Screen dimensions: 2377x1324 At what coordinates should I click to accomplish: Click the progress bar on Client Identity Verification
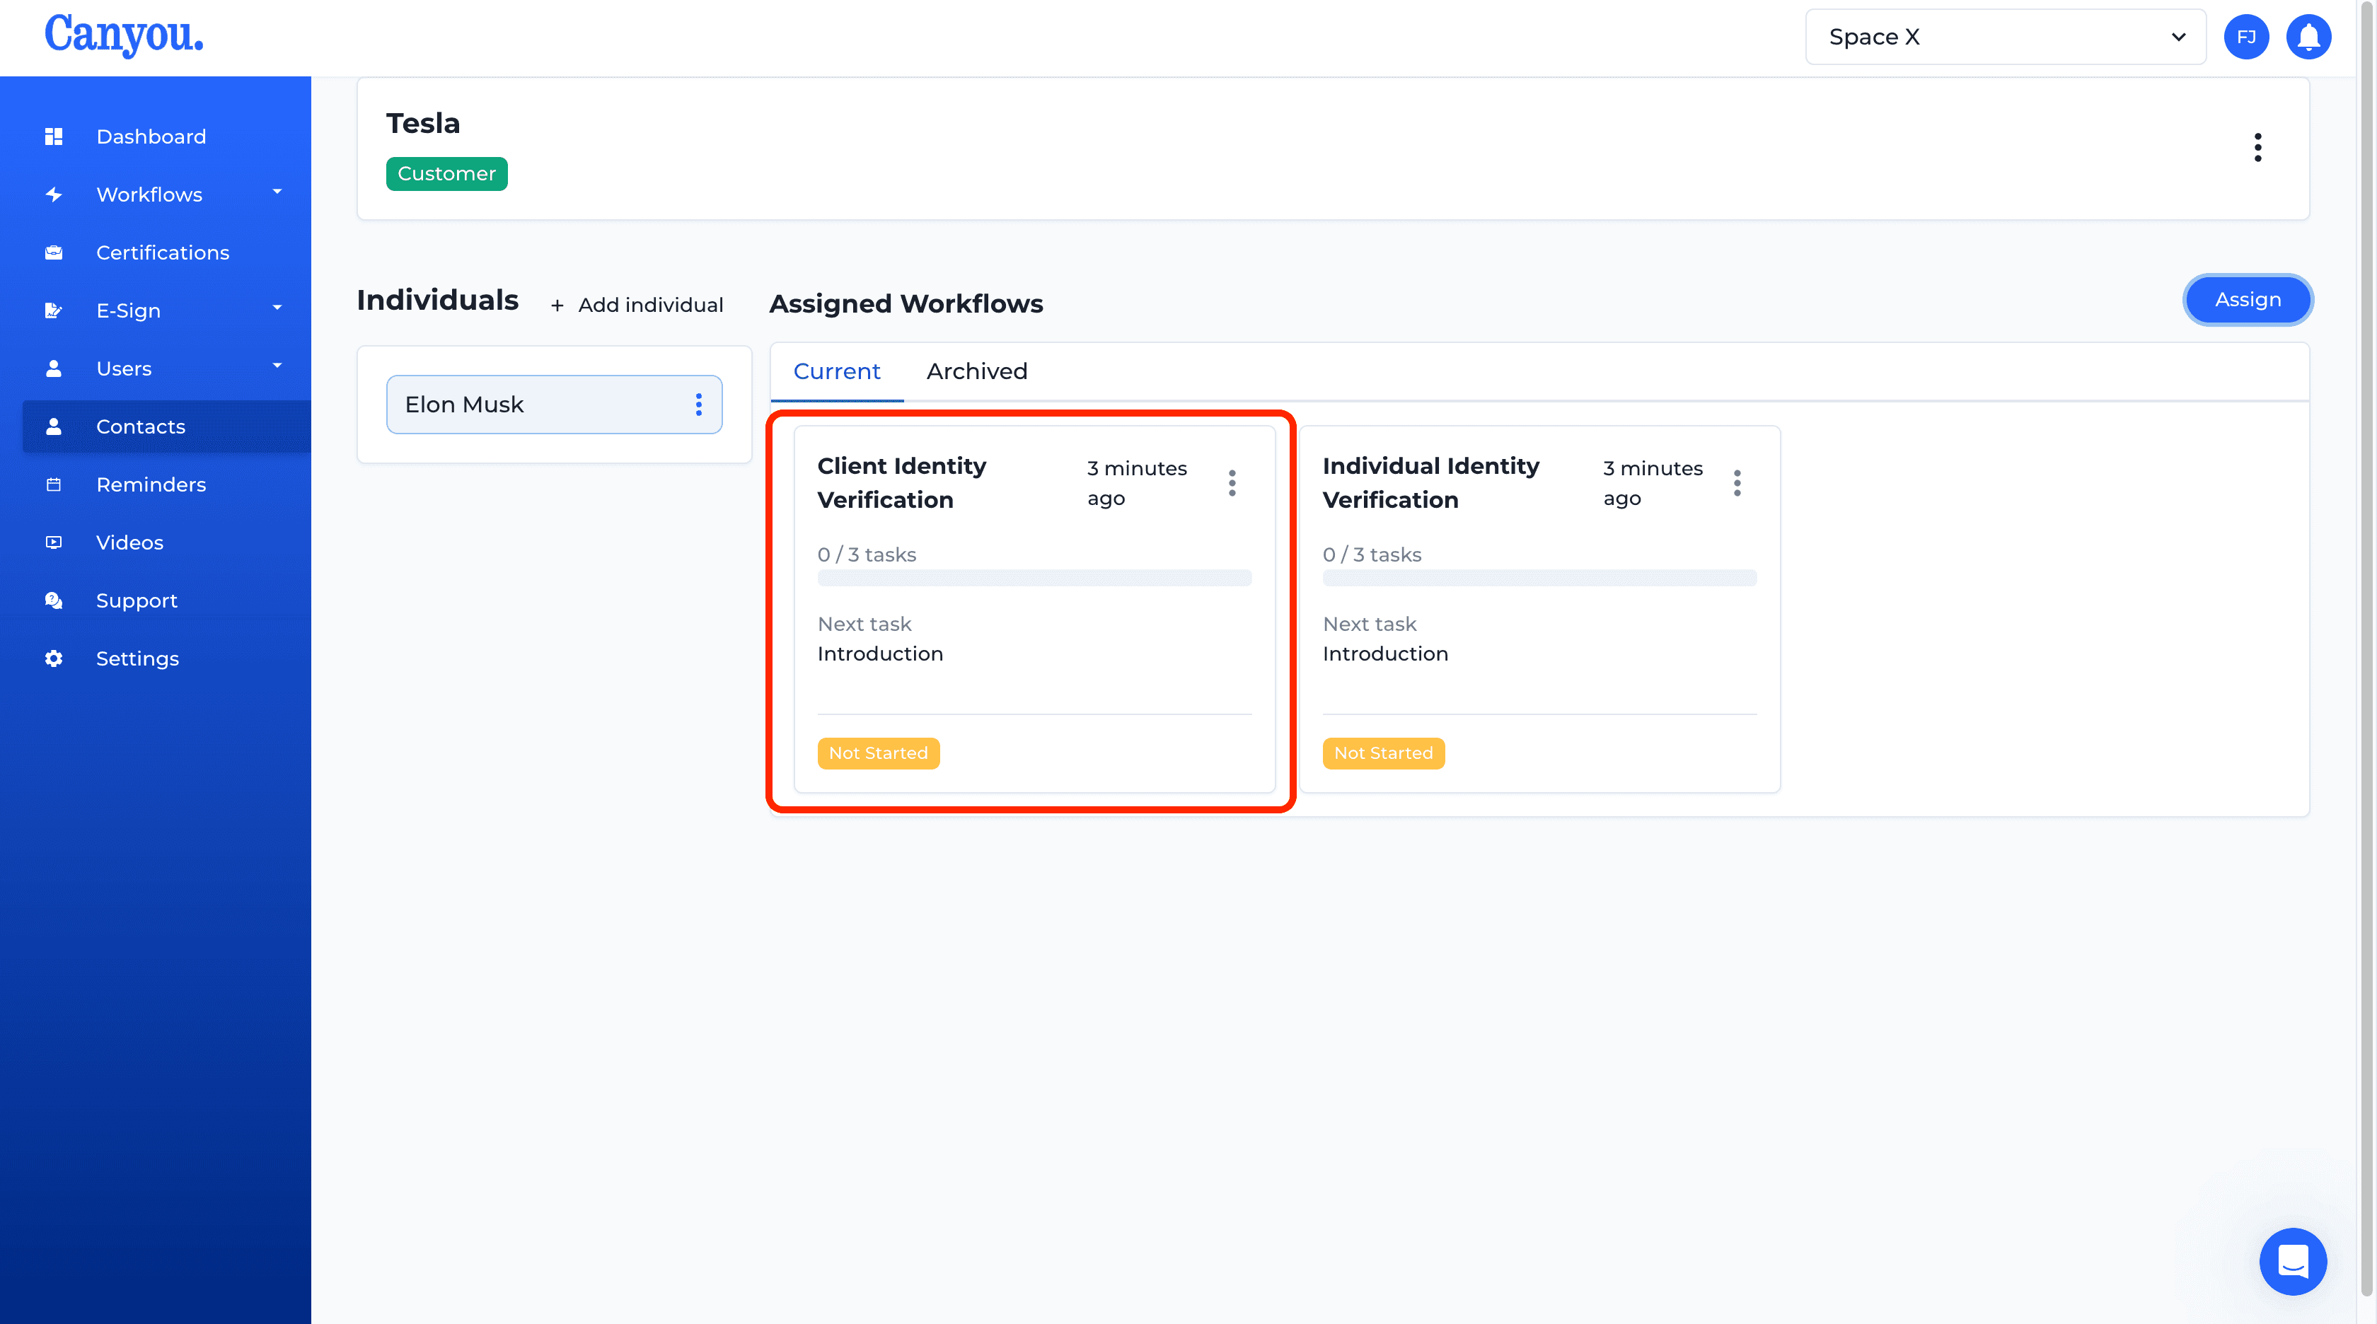[x=1034, y=579]
